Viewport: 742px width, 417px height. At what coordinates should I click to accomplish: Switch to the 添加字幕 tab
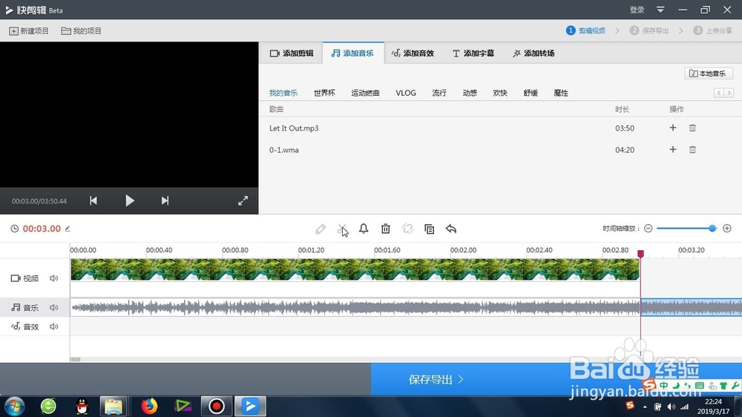(473, 53)
